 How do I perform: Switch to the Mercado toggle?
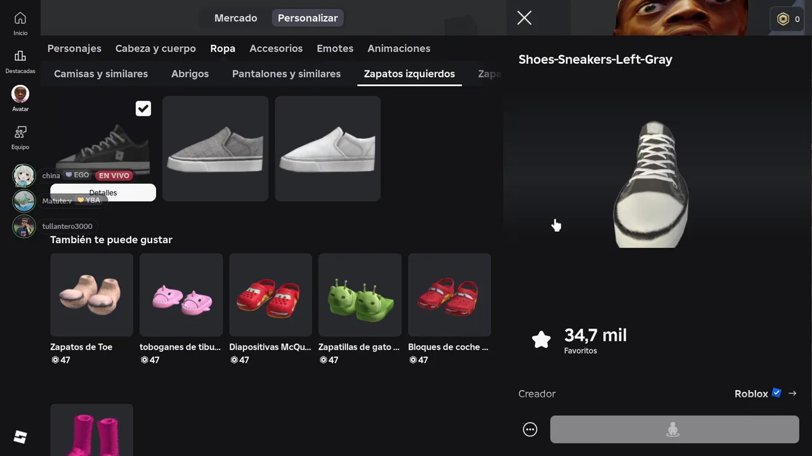235,18
